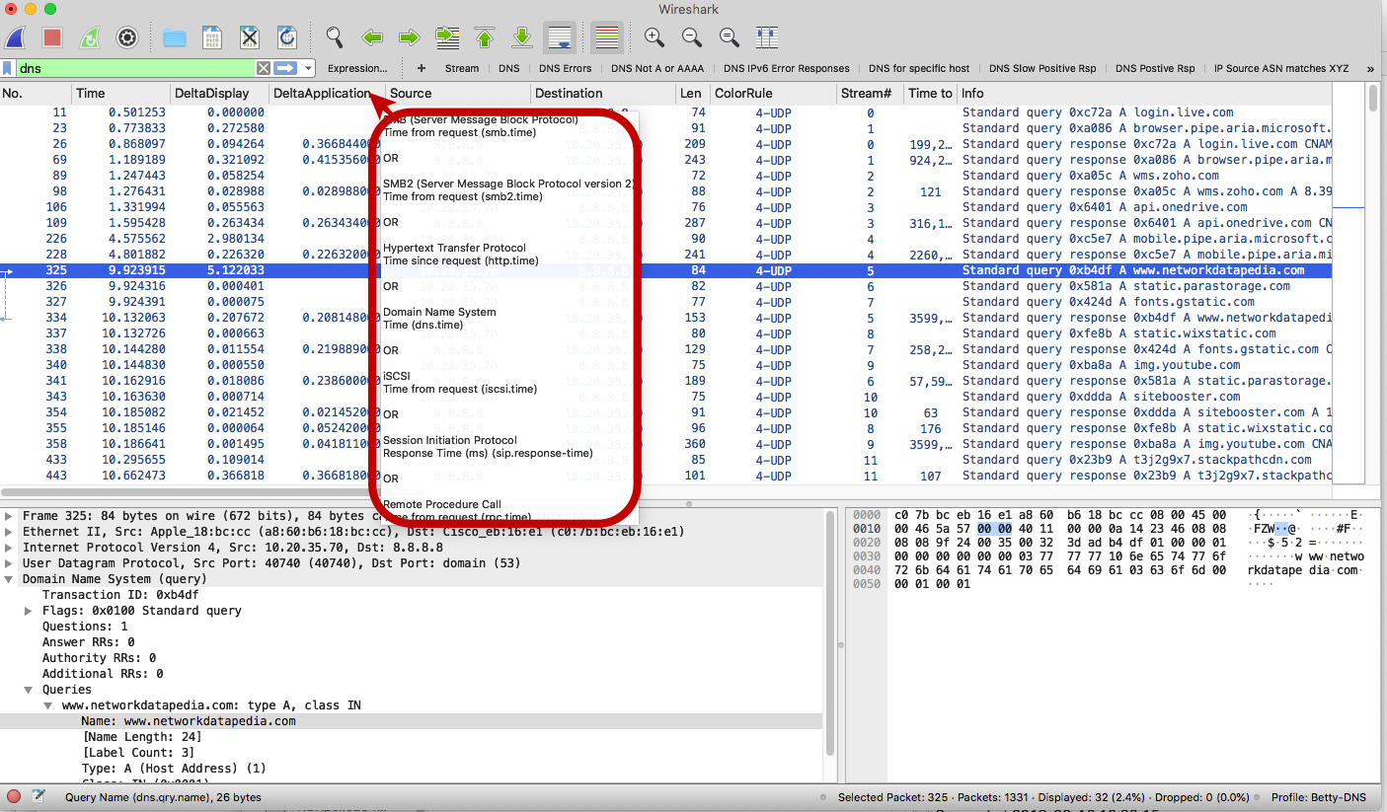Toggle packet list colorization

coord(606,37)
